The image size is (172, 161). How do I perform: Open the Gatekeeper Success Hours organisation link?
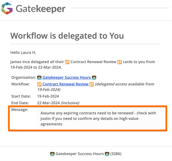click(x=66, y=78)
